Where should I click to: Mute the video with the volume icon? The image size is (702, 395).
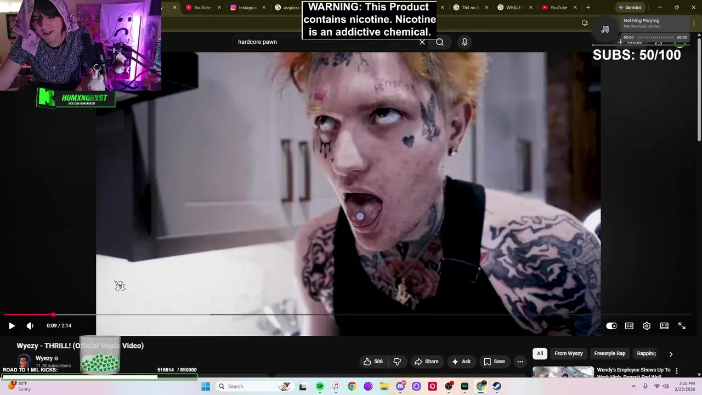(x=30, y=326)
